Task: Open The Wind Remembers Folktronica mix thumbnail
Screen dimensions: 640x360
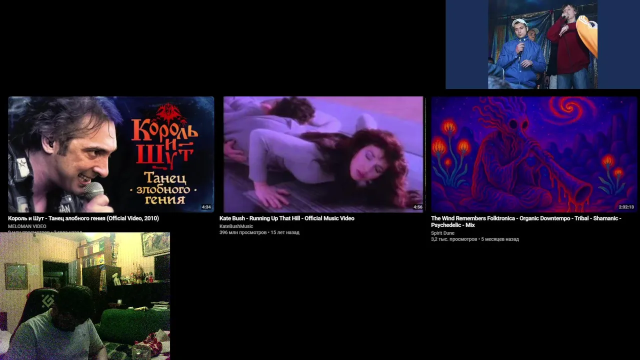Action: pyautogui.click(x=534, y=154)
